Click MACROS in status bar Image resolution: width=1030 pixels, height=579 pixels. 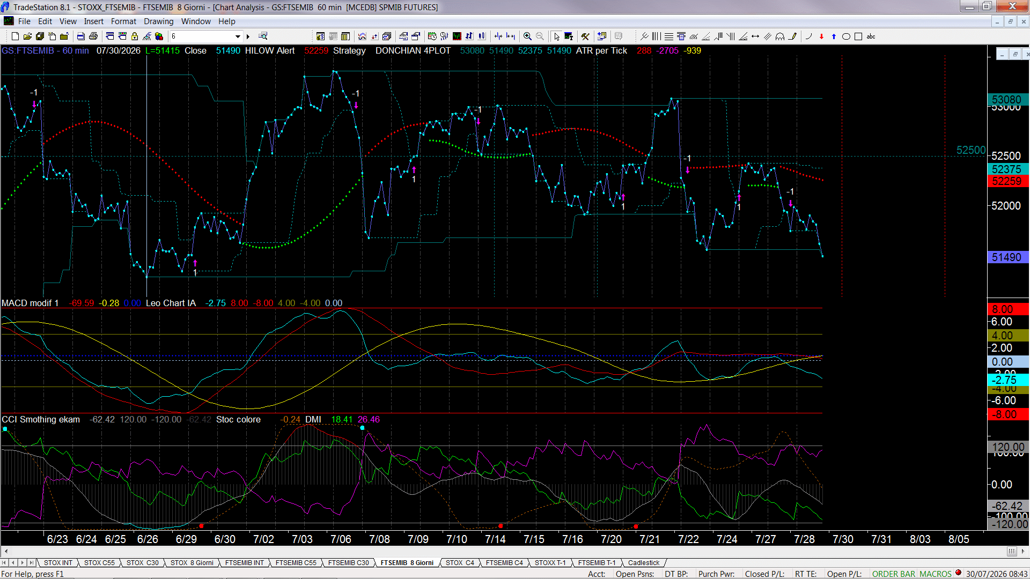point(935,574)
